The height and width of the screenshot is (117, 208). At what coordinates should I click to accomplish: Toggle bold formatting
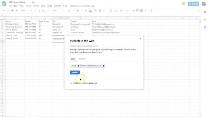(x=78, y=11)
